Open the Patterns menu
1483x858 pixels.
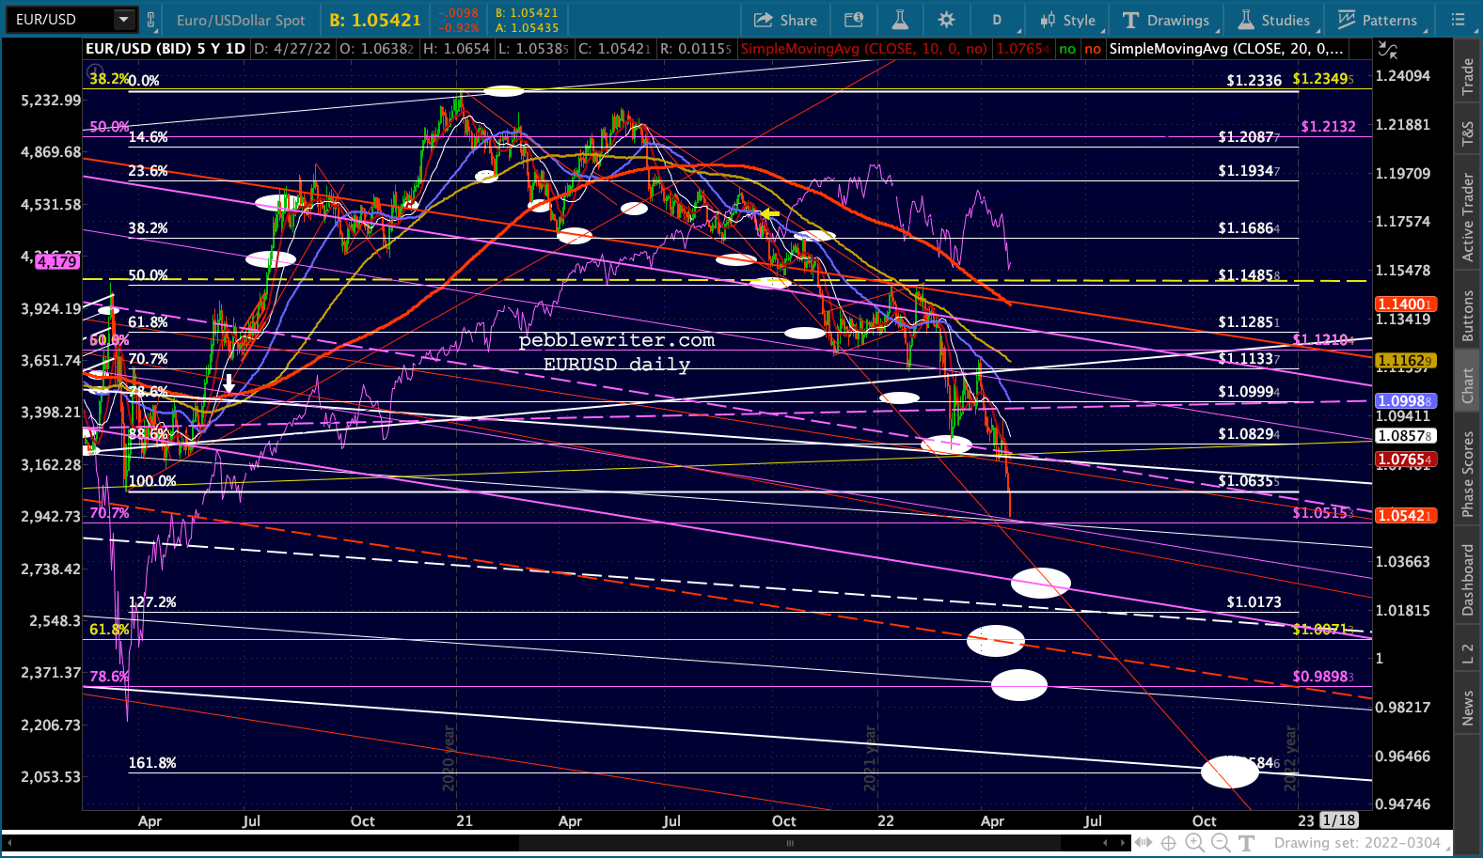(1378, 20)
